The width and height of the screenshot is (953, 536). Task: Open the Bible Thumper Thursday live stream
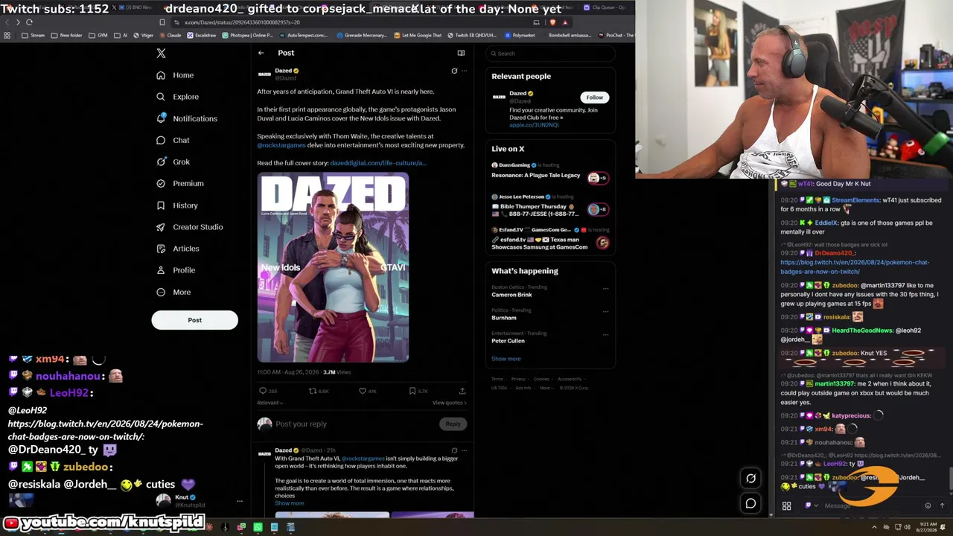(549, 207)
